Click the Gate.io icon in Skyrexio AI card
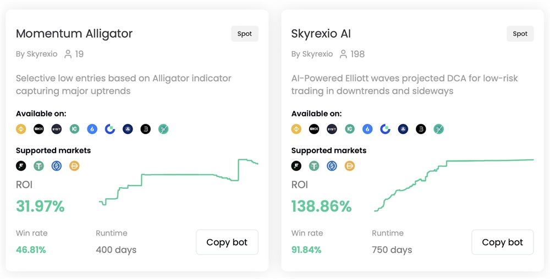 point(386,129)
